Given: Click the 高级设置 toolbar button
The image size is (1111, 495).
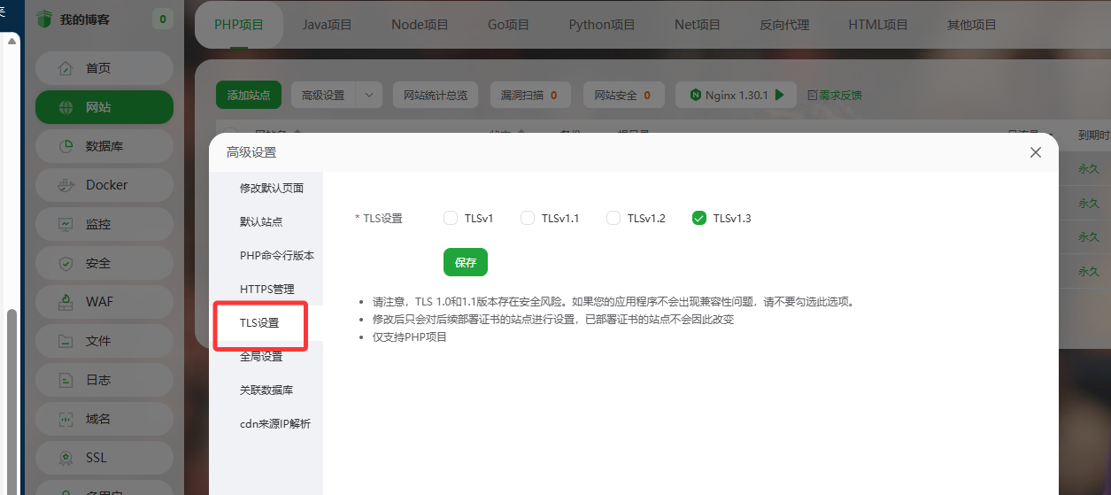Looking at the screenshot, I should coord(323,95).
